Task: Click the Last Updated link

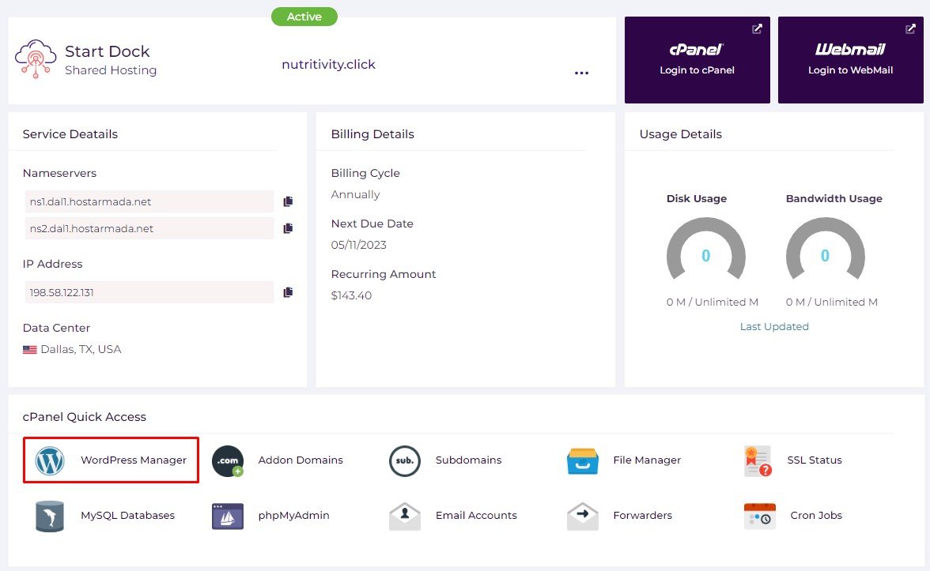Action: point(773,326)
